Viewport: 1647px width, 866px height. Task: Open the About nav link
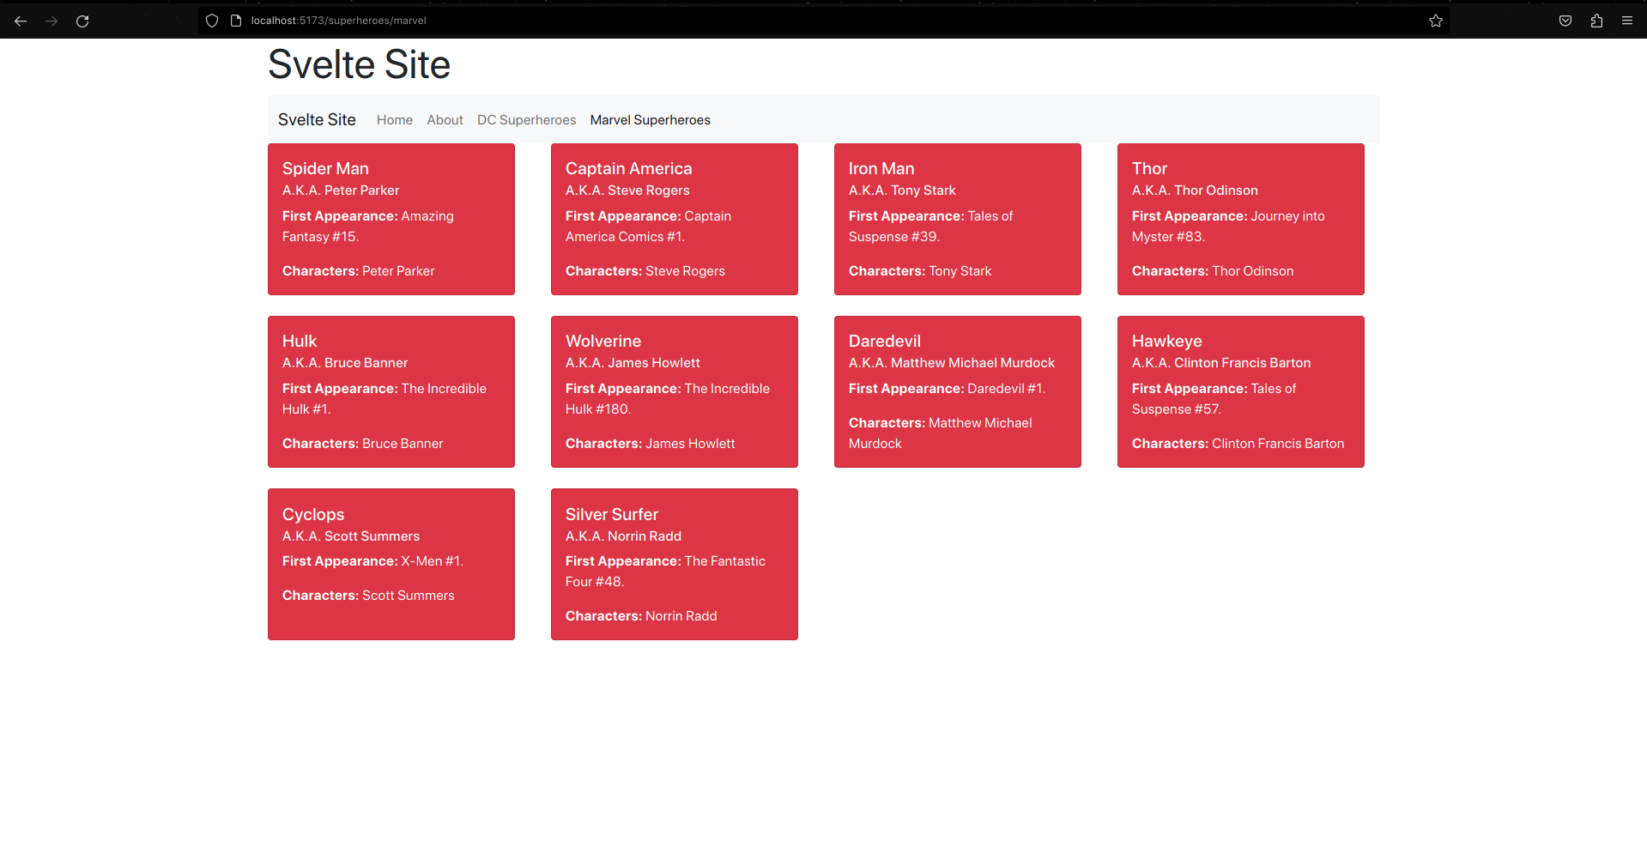click(x=445, y=120)
